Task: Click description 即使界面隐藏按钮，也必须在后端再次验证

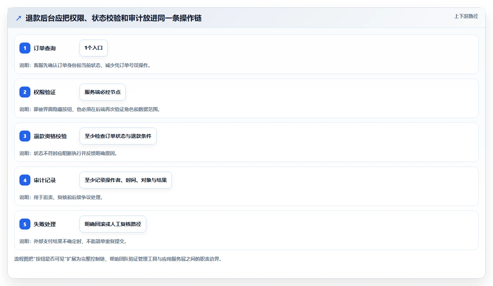Action: [90, 109]
